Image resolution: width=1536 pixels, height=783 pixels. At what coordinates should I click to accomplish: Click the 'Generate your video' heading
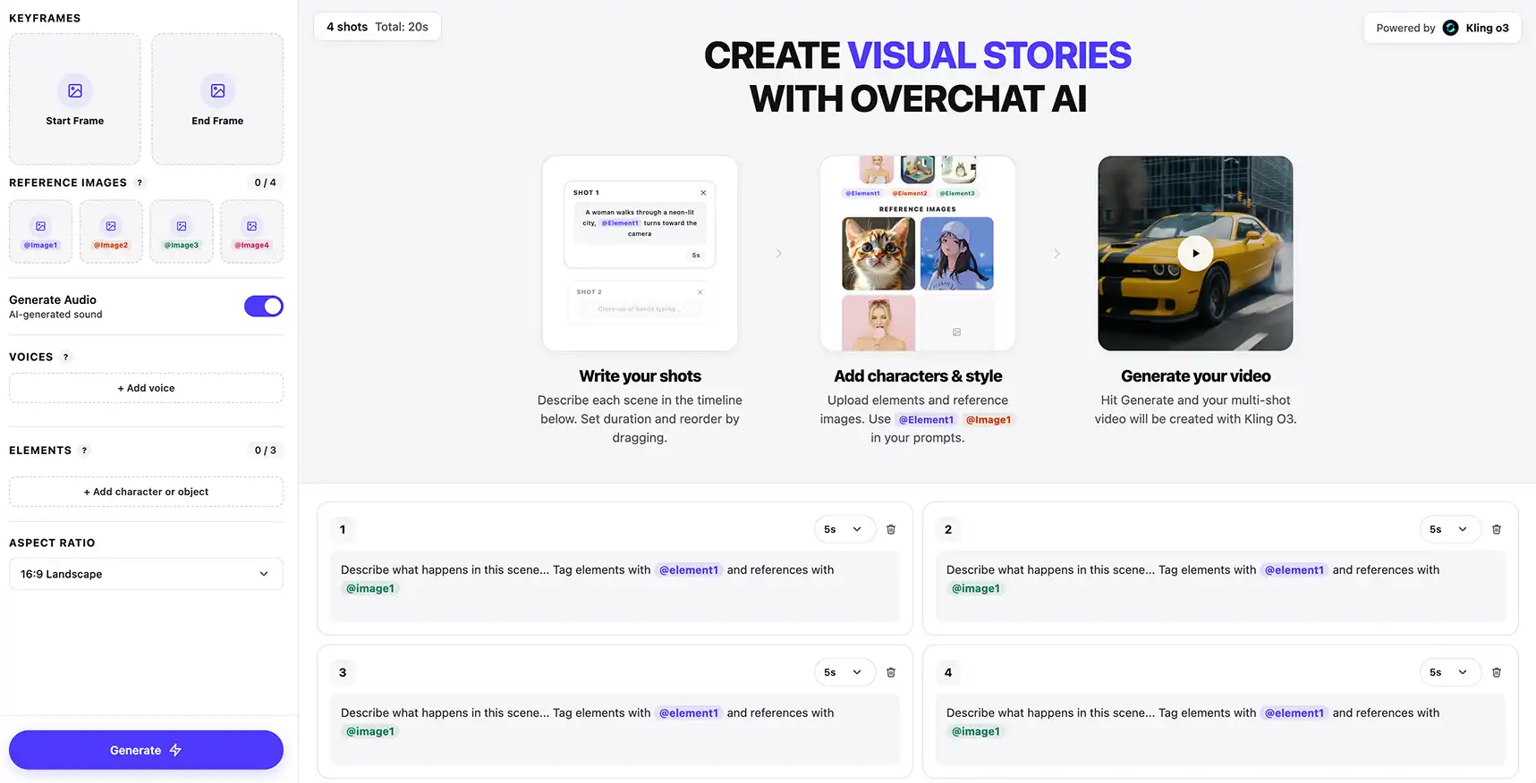coord(1195,376)
